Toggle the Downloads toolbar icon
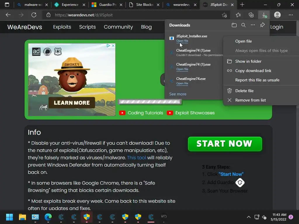 264,15
